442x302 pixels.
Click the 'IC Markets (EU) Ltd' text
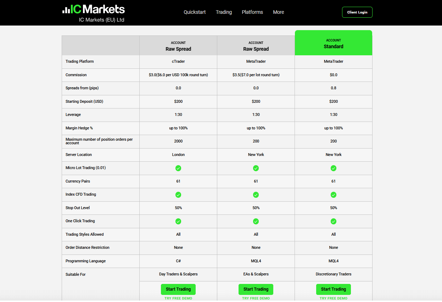coord(101,20)
